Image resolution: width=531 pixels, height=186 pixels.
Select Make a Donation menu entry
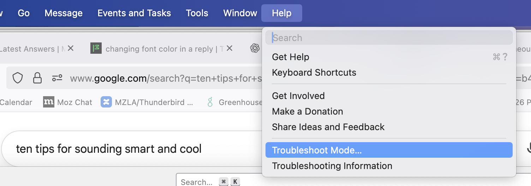coord(307,111)
